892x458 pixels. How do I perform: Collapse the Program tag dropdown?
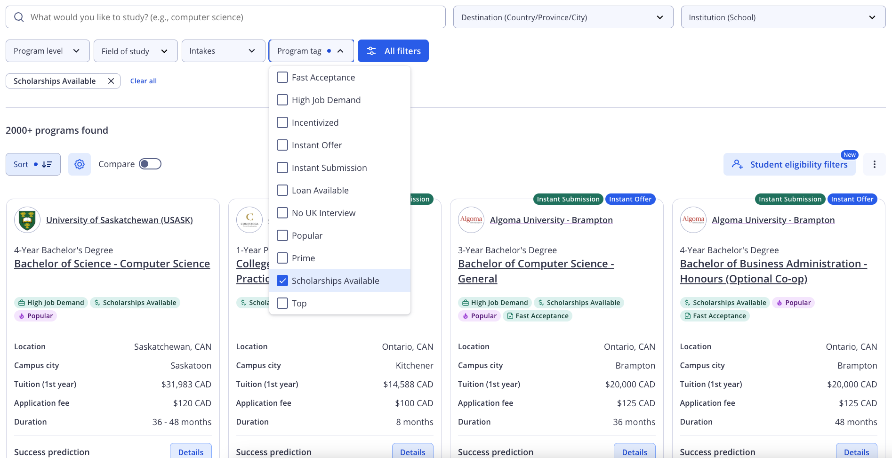[x=311, y=51]
